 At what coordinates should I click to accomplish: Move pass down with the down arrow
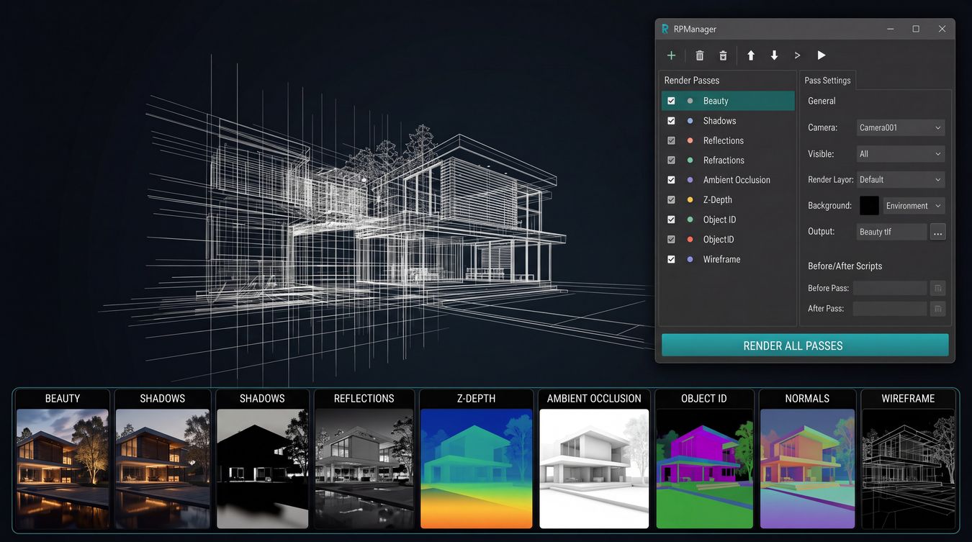774,55
